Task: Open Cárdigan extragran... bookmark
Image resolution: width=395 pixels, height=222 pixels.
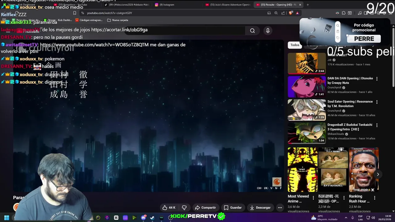Action: (89, 20)
